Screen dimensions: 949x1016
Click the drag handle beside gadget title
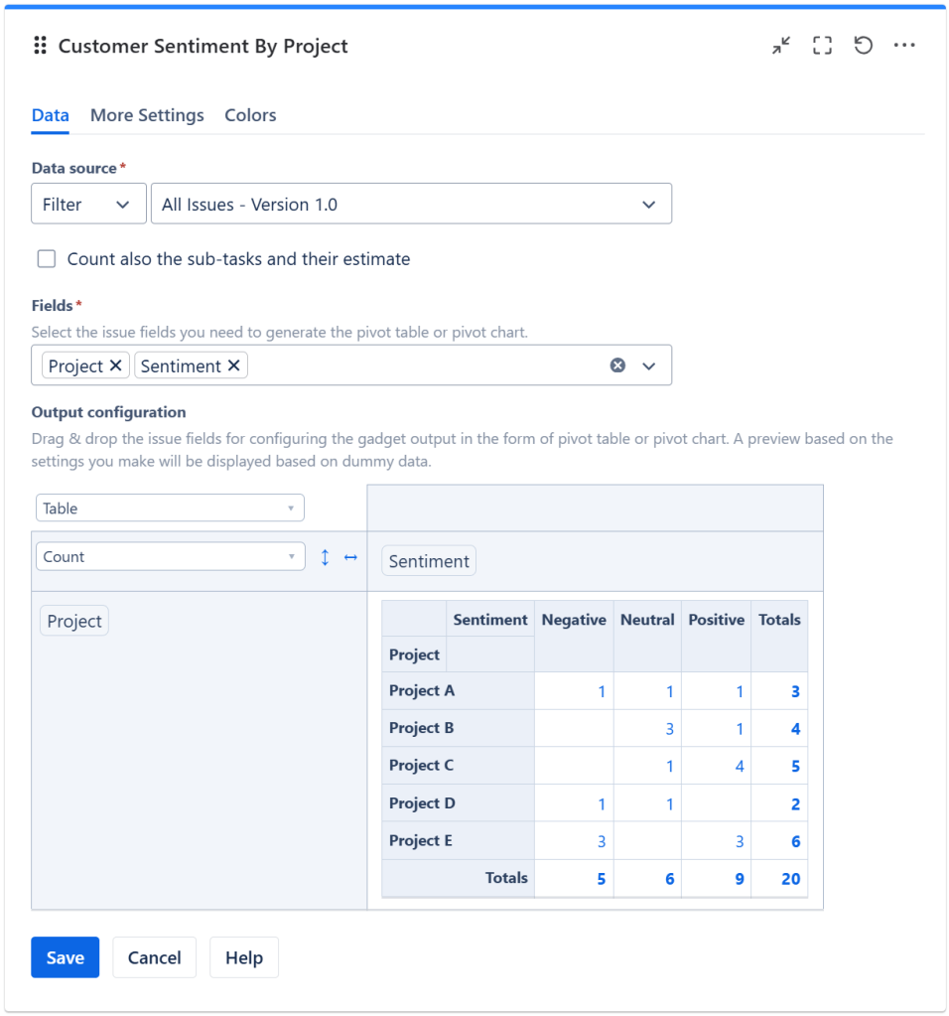pos(41,46)
